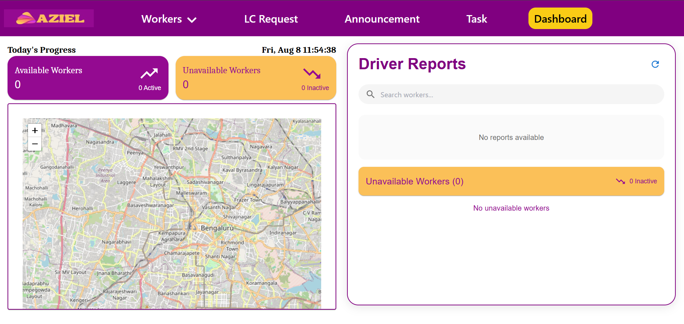Click the downward trend icon on Unavailable Workers card
This screenshot has height=324, width=684.
click(311, 74)
